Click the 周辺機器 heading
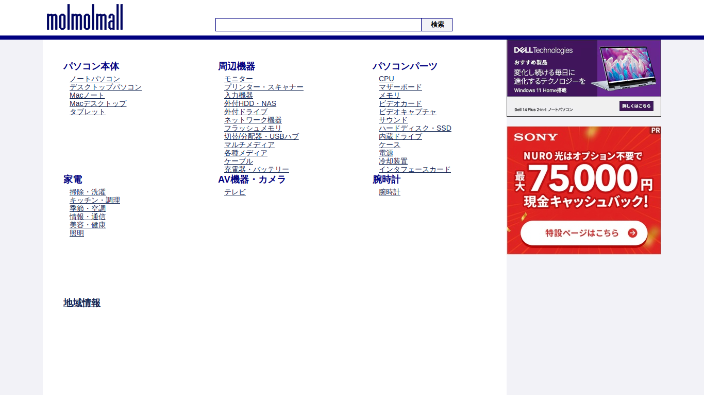This screenshot has height=395, width=704. (x=237, y=66)
